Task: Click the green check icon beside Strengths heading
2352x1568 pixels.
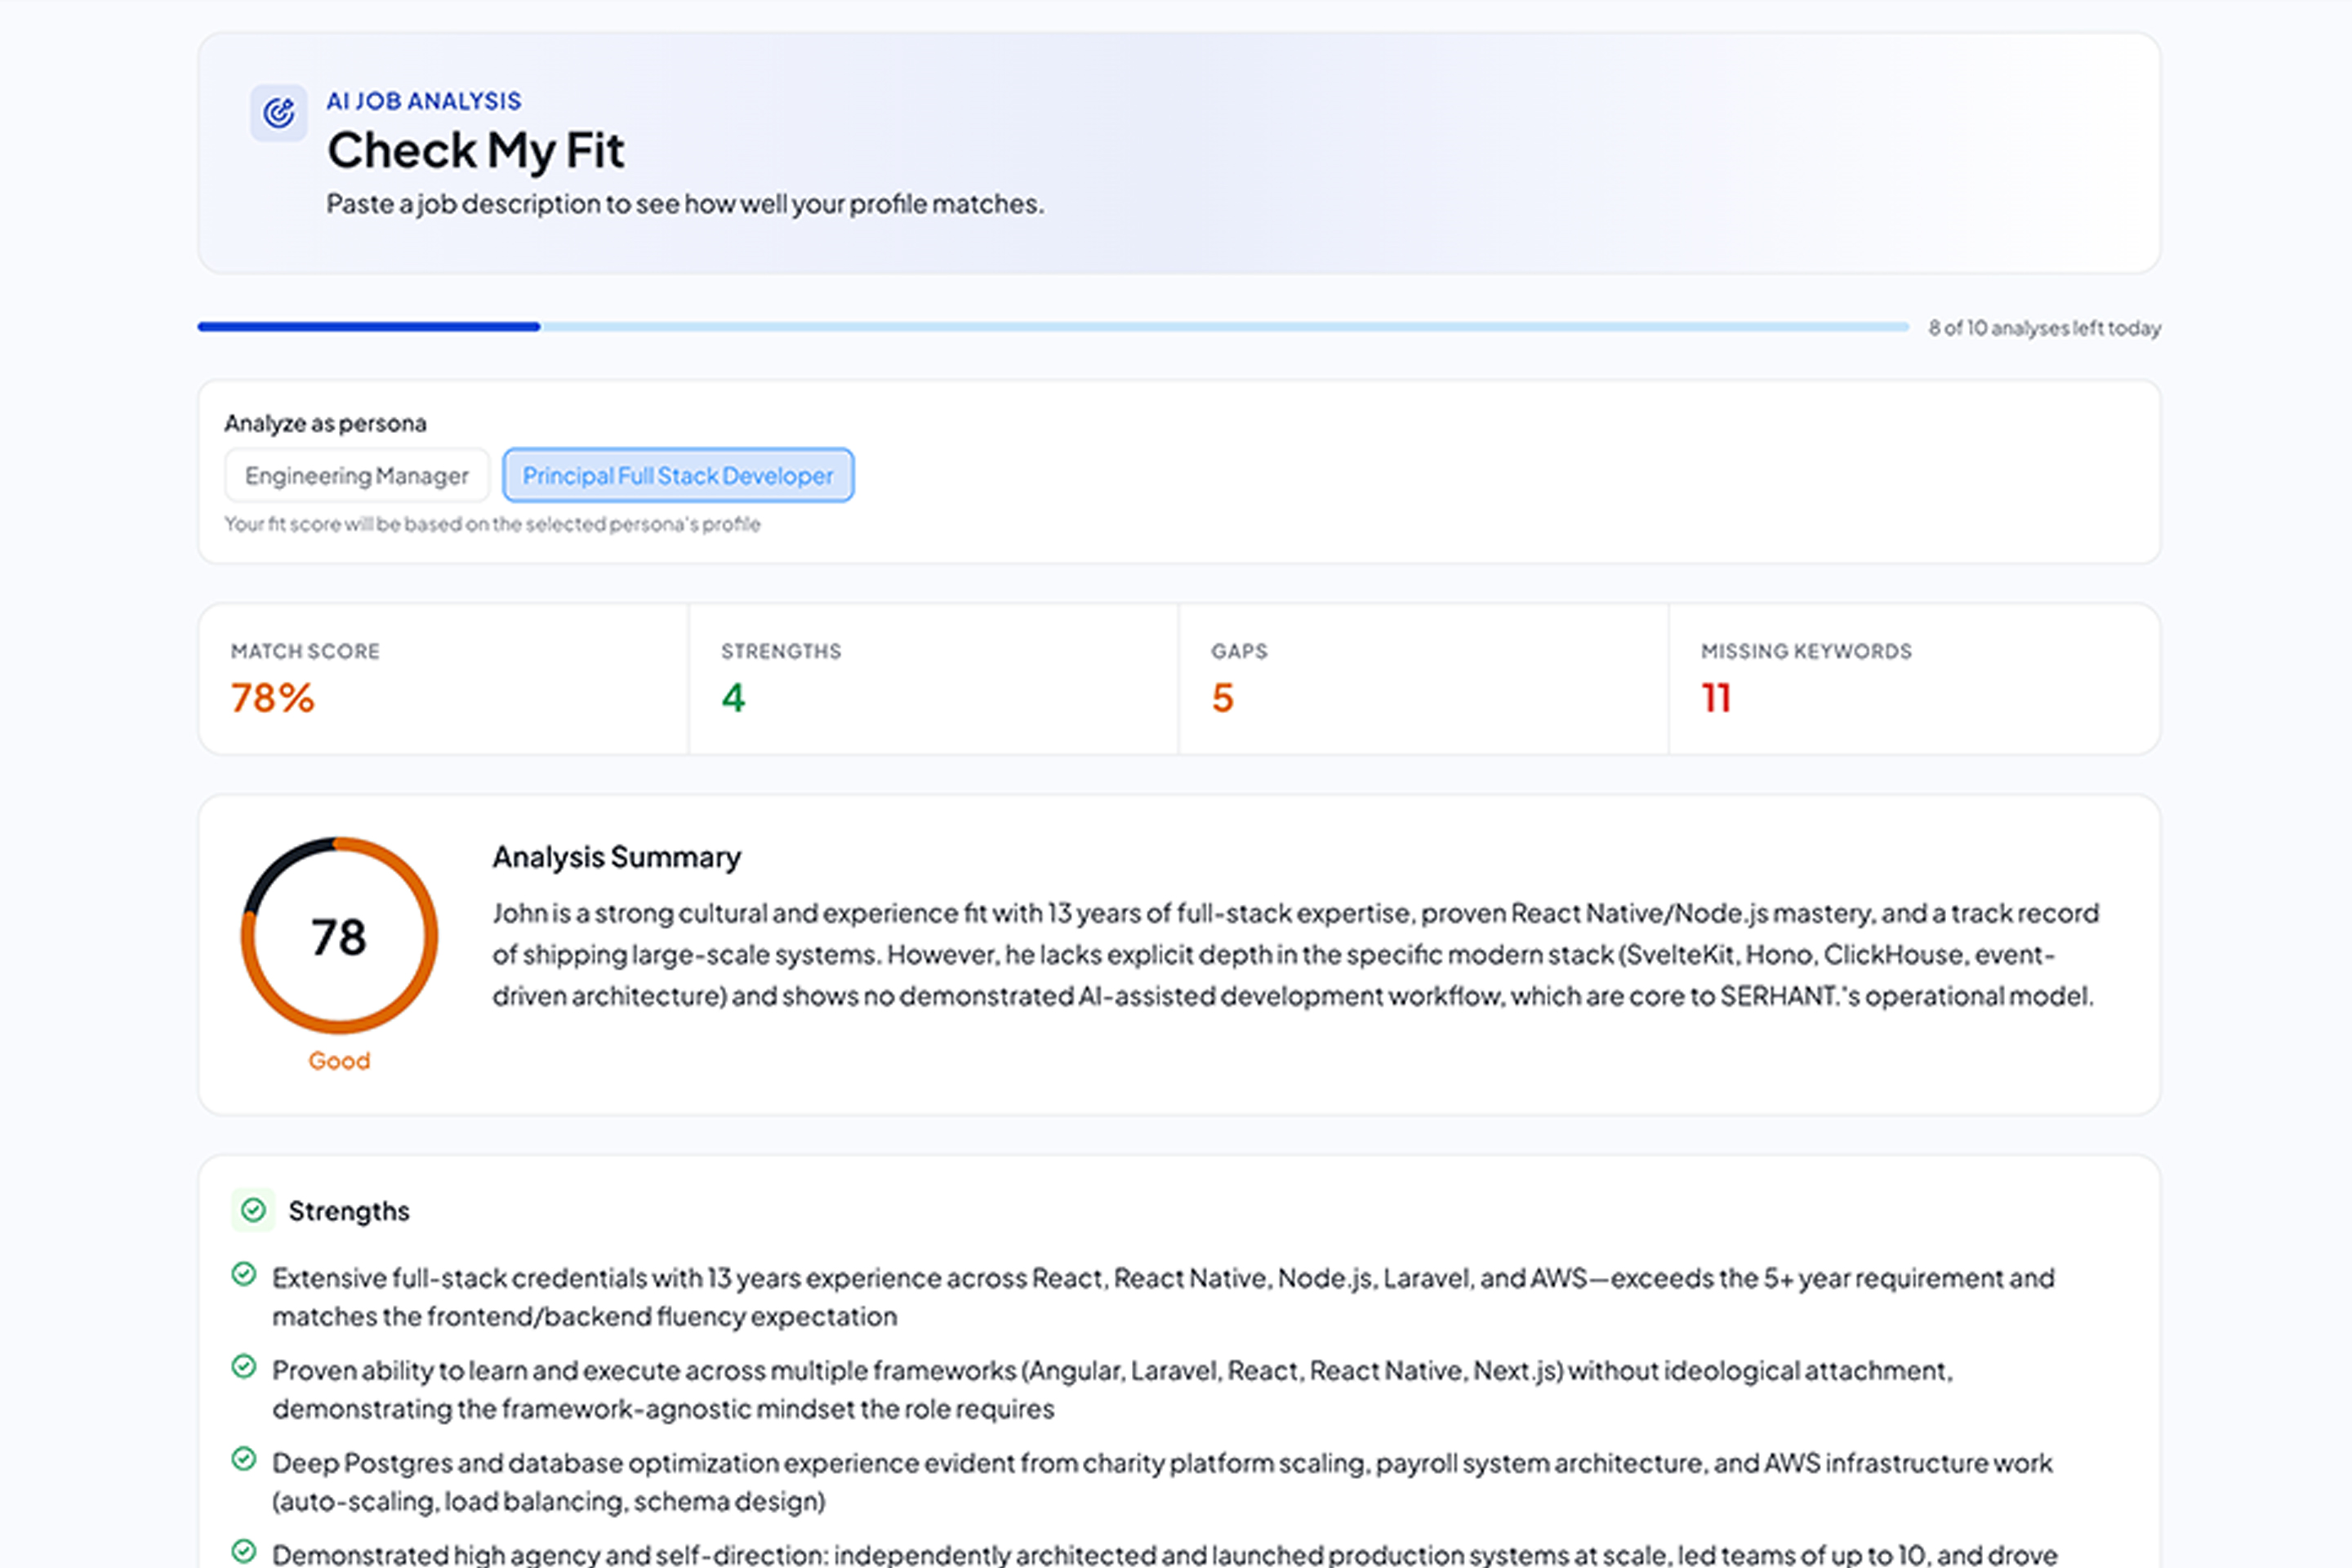Action: tap(253, 1210)
